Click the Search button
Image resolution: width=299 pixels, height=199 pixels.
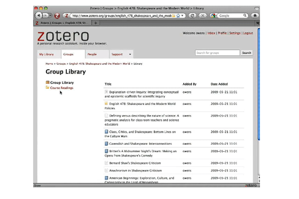pyautogui.click(x=247, y=53)
